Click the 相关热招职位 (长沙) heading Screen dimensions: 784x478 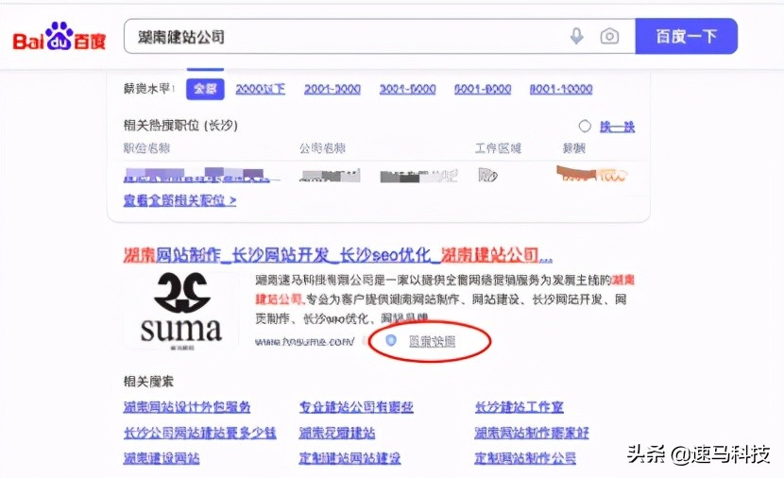point(180,125)
